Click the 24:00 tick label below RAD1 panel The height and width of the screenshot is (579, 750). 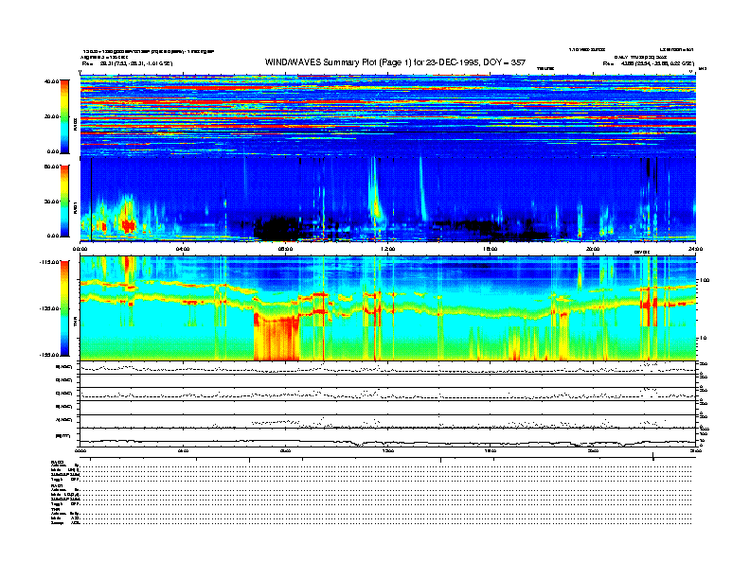pyautogui.click(x=695, y=249)
